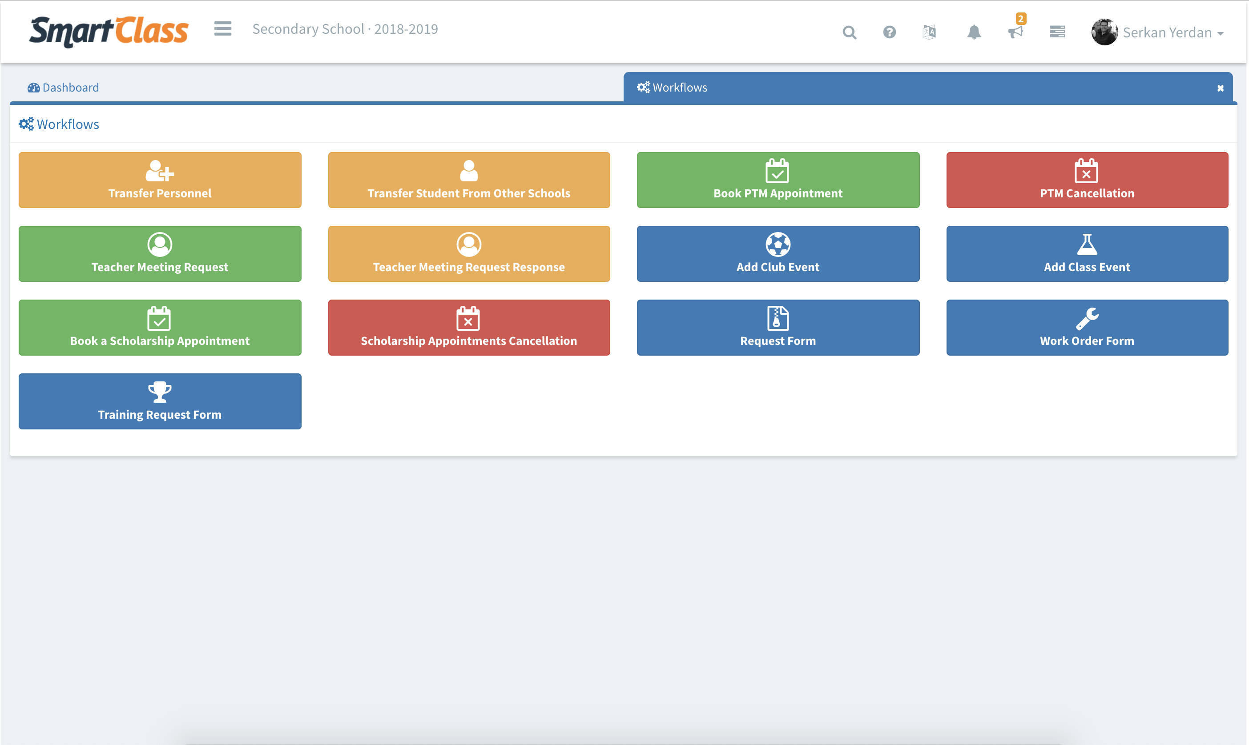Open the Transfer Personnel workflow

[160, 180]
